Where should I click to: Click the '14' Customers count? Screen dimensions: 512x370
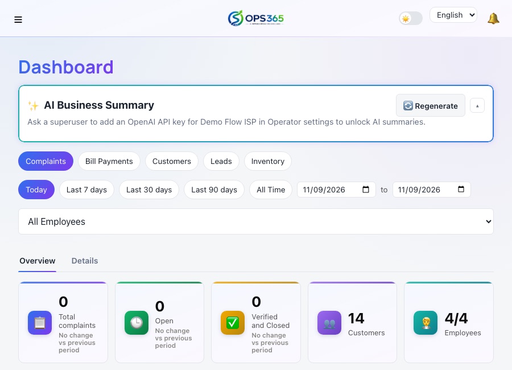point(356,318)
